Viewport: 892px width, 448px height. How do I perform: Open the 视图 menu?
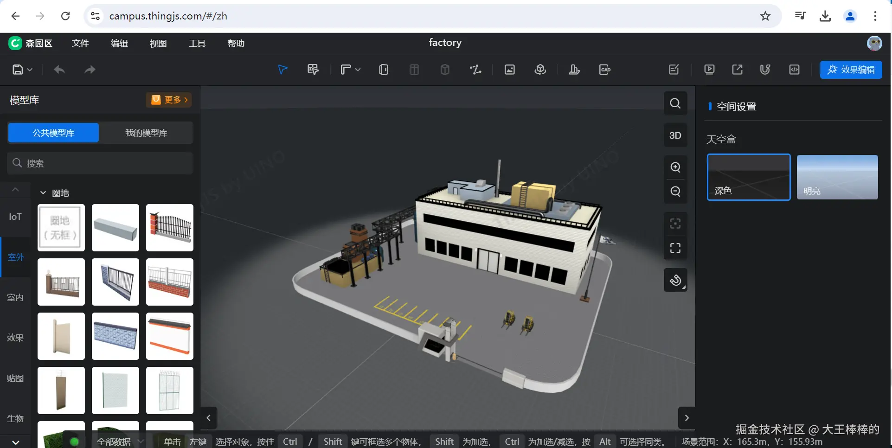click(x=158, y=43)
